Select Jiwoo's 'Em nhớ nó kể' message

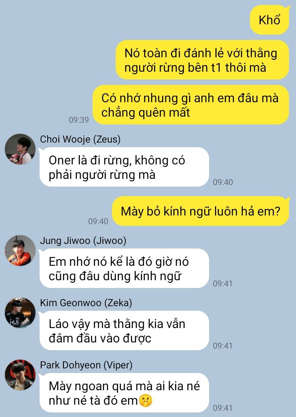pyautogui.click(x=124, y=268)
